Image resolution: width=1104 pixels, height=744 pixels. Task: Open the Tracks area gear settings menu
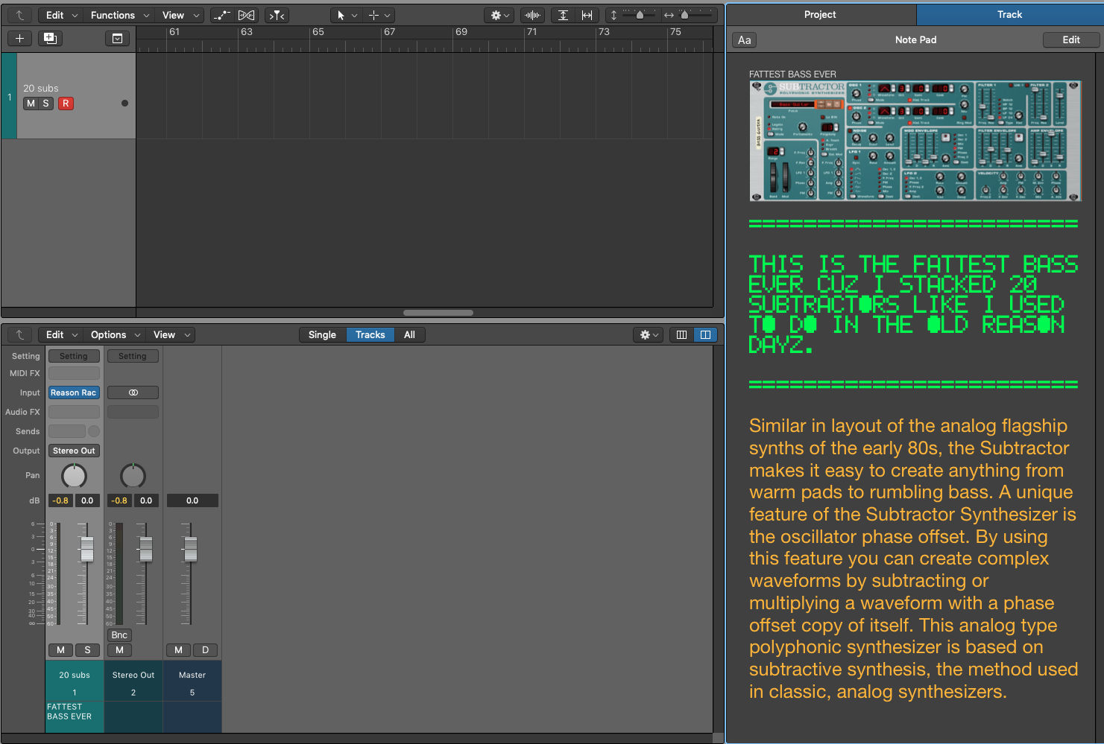499,15
